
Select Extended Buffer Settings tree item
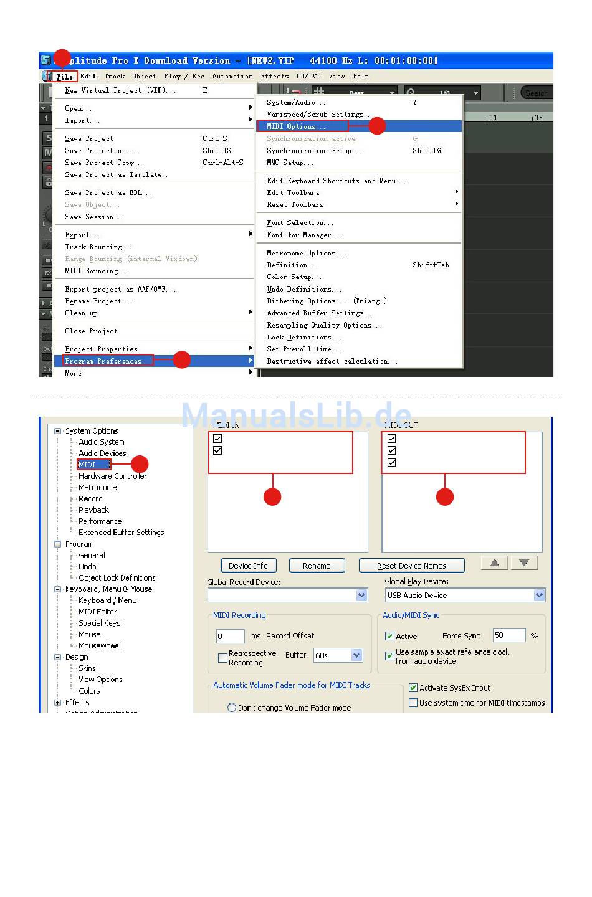[121, 533]
